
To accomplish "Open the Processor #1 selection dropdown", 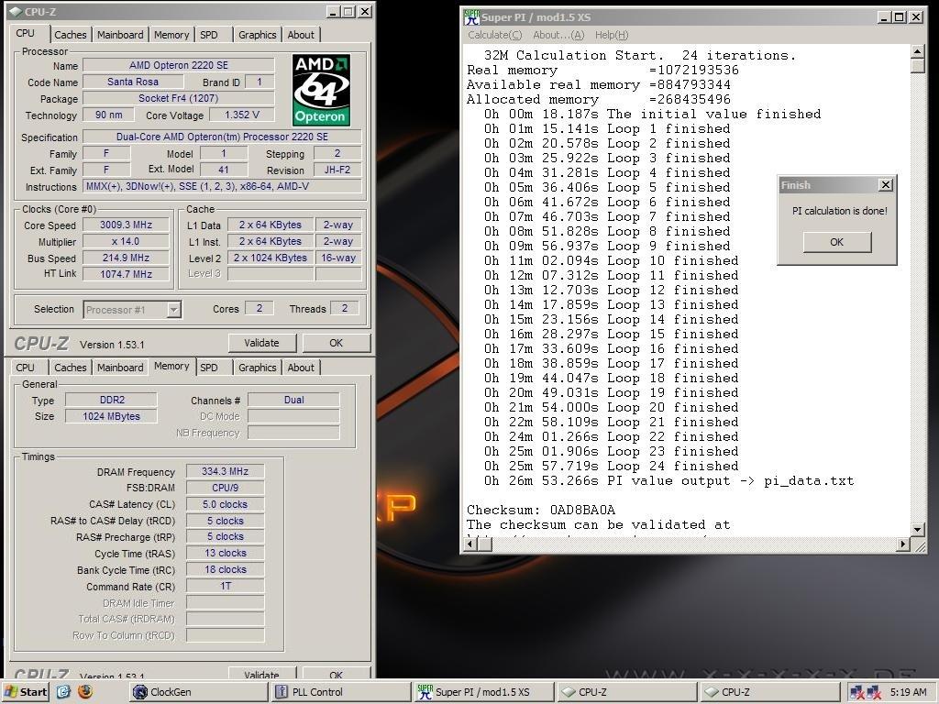I will pyautogui.click(x=173, y=310).
